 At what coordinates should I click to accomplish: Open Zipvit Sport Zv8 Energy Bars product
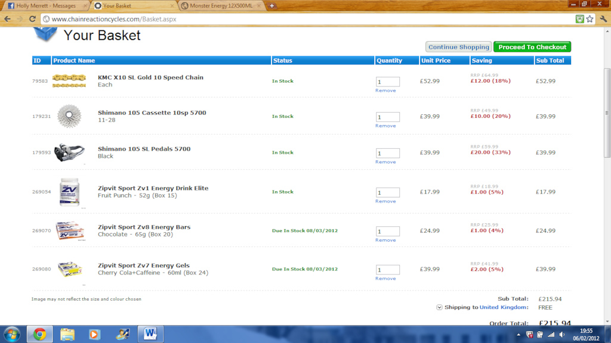144,227
